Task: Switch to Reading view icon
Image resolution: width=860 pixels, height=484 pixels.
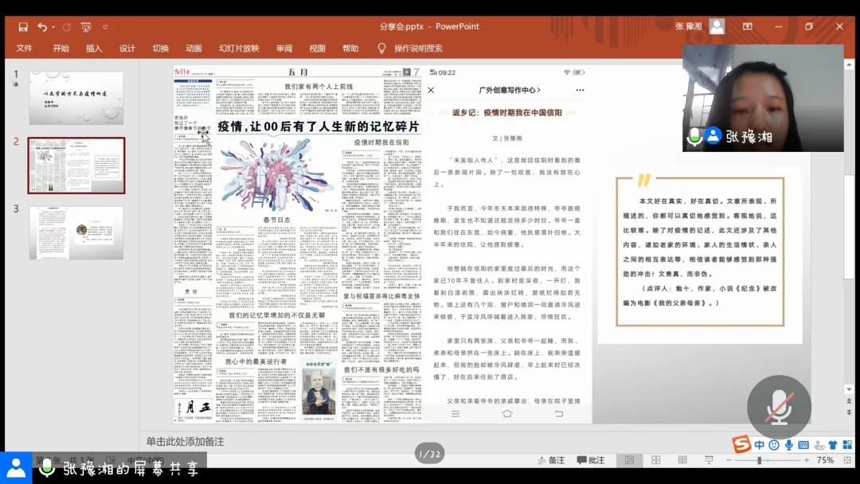Action: pyautogui.click(x=683, y=460)
